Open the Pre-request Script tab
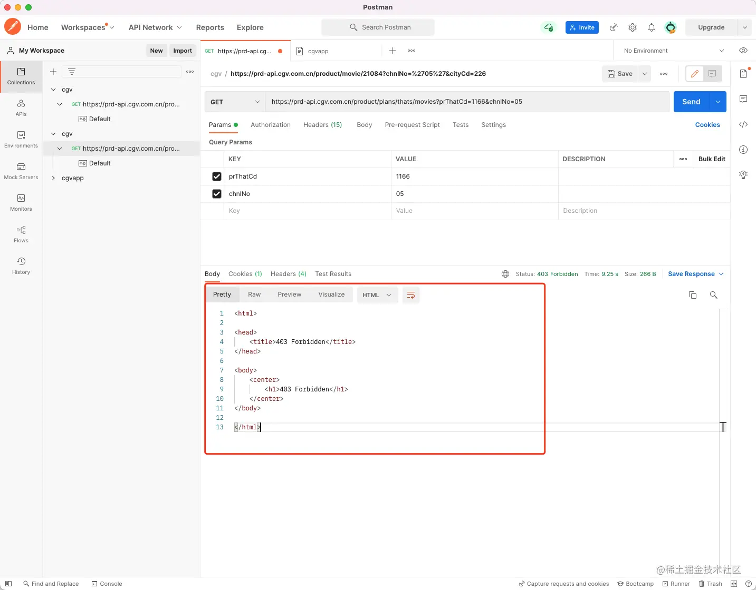Viewport: 756px width, 590px height. pos(413,125)
